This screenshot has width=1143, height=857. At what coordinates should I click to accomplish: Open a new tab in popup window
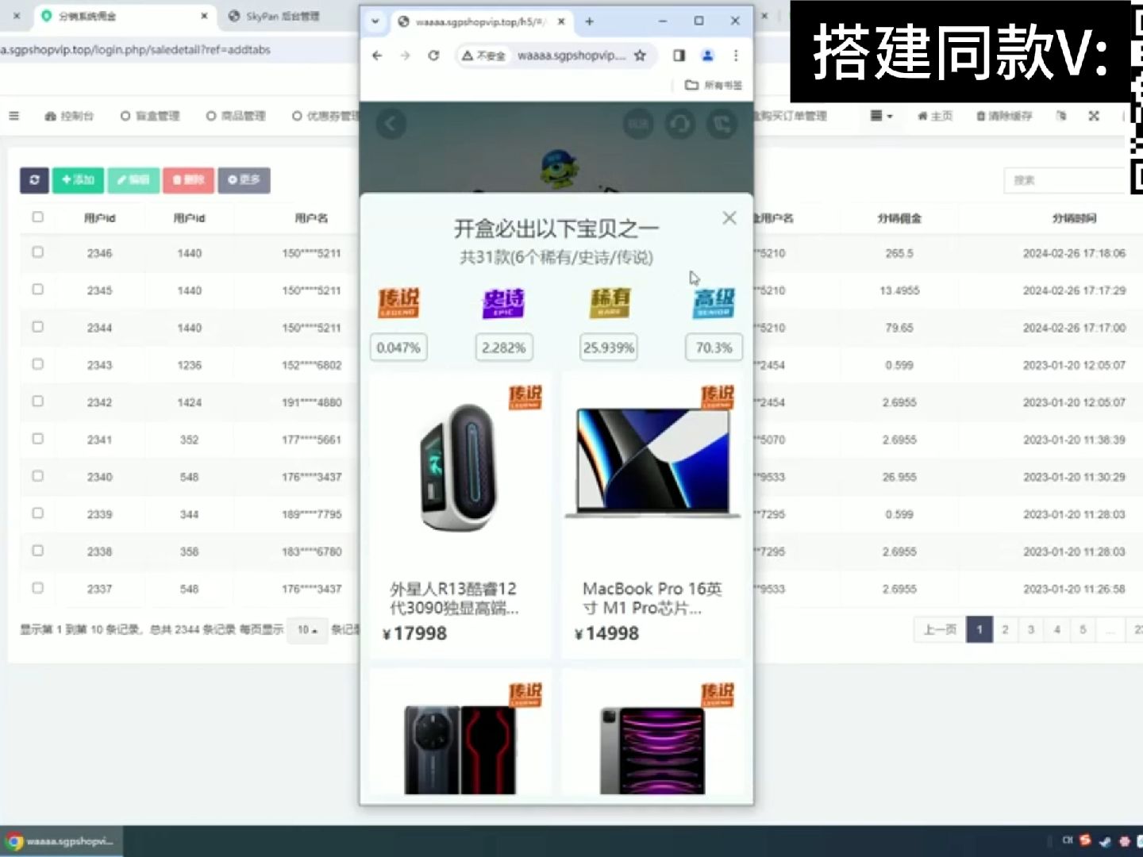[589, 21]
